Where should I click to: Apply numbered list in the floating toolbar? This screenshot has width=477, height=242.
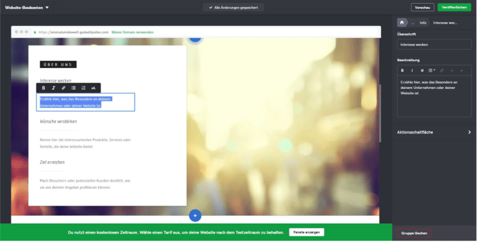[83, 88]
